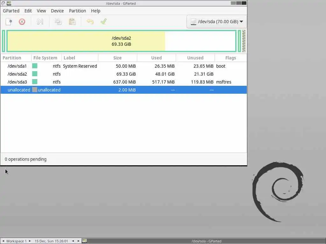
Task: Open the Partition menu
Action: (x=77, y=11)
